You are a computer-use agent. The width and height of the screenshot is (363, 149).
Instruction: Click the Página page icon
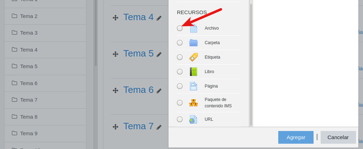tap(194, 86)
